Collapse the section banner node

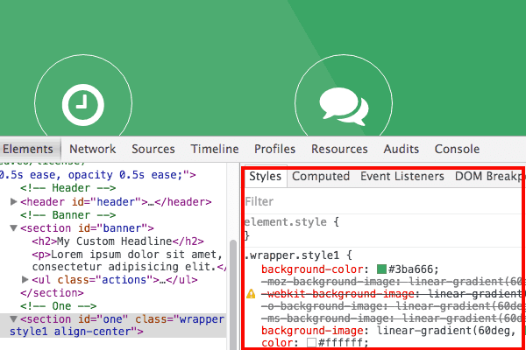(13, 228)
